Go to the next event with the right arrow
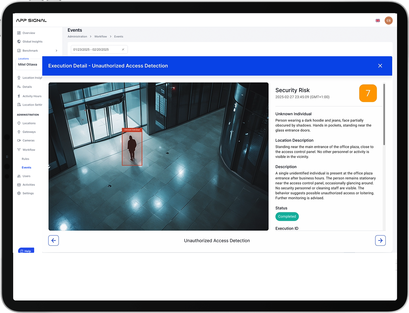This screenshot has width=409, height=313. point(380,241)
